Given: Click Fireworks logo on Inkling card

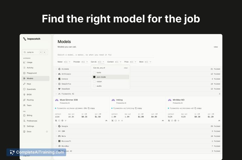Looking at the screenshot, I should click(x=113, y=100).
